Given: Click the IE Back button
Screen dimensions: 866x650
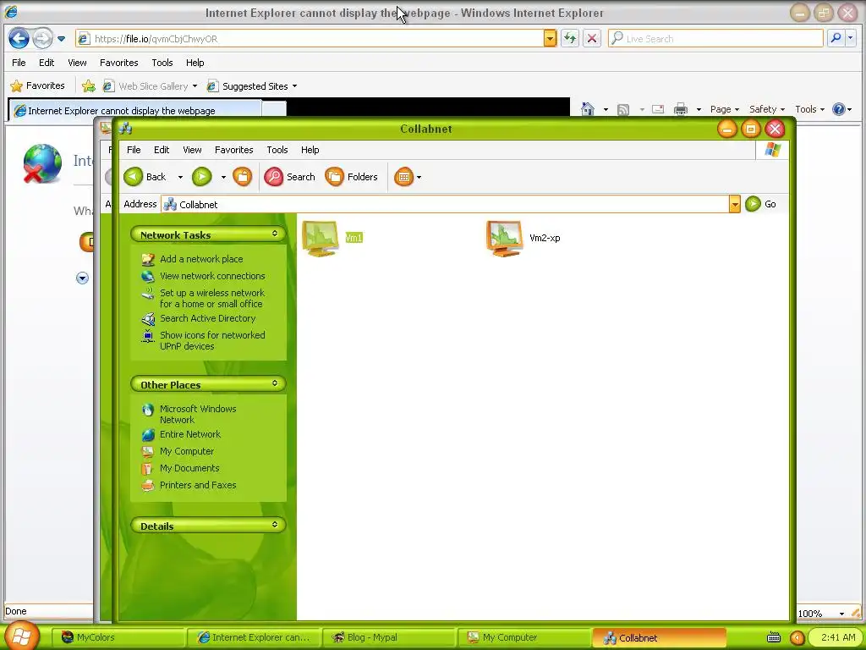Looking at the screenshot, I should pos(19,39).
